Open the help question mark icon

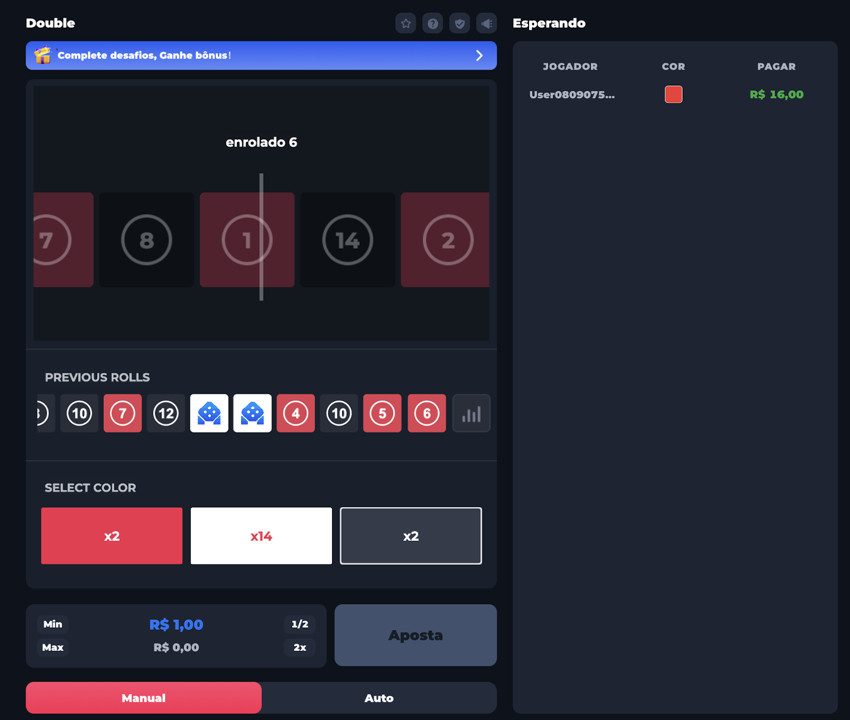pyautogui.click(x=432, y=23)
